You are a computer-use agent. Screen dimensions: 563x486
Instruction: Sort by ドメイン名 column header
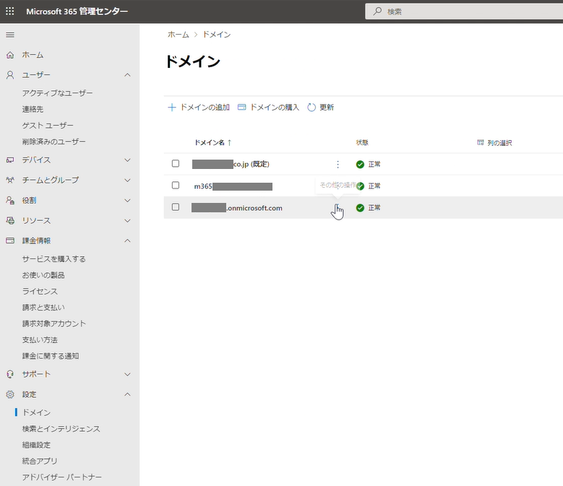coord(210,142)
